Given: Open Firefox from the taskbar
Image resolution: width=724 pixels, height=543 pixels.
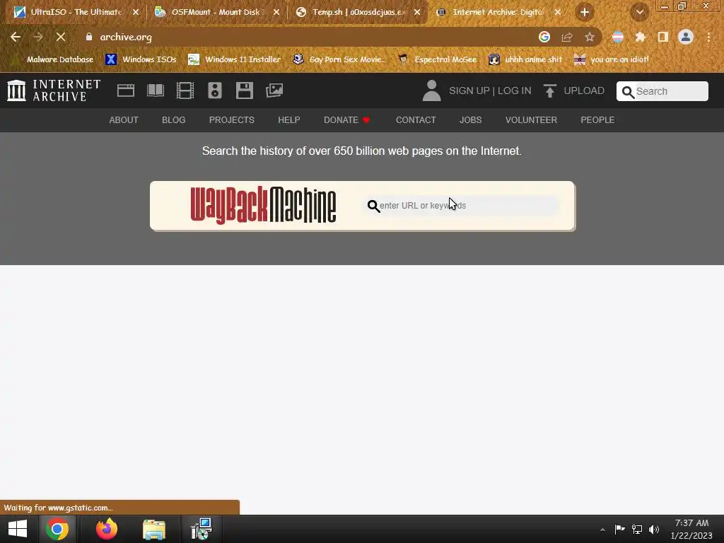Looking at the screenshot, I should pos(107,529).
